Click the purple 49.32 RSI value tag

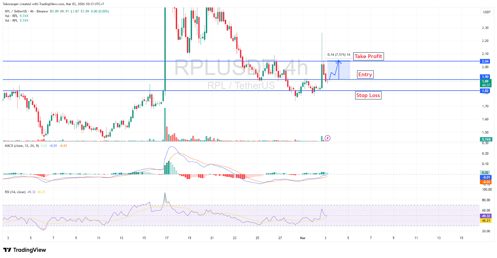tap(486, 216)
